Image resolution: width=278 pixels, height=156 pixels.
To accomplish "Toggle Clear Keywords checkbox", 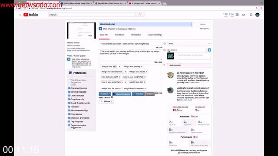I will 69,95.
